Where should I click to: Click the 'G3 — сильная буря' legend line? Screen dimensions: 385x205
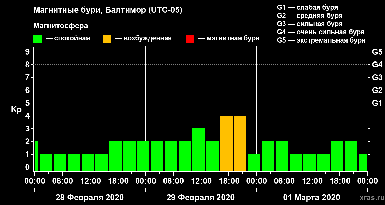click(310, 24)
